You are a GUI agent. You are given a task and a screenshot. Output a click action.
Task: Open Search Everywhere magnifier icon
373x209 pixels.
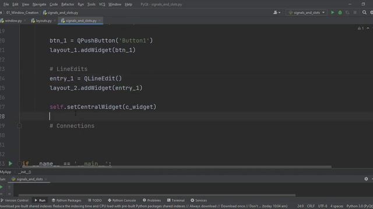(x=364, y=13)
